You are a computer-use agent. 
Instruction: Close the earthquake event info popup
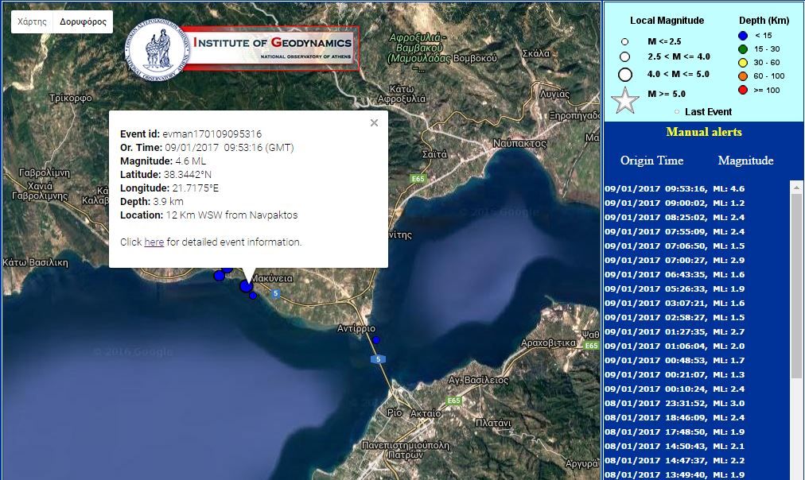click(x=374, y=122)
